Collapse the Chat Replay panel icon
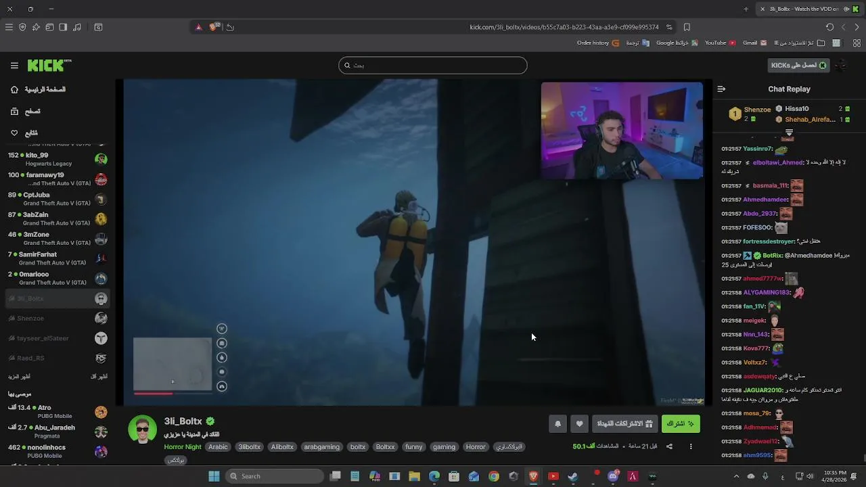866x487 pixels. click(721, 89)
